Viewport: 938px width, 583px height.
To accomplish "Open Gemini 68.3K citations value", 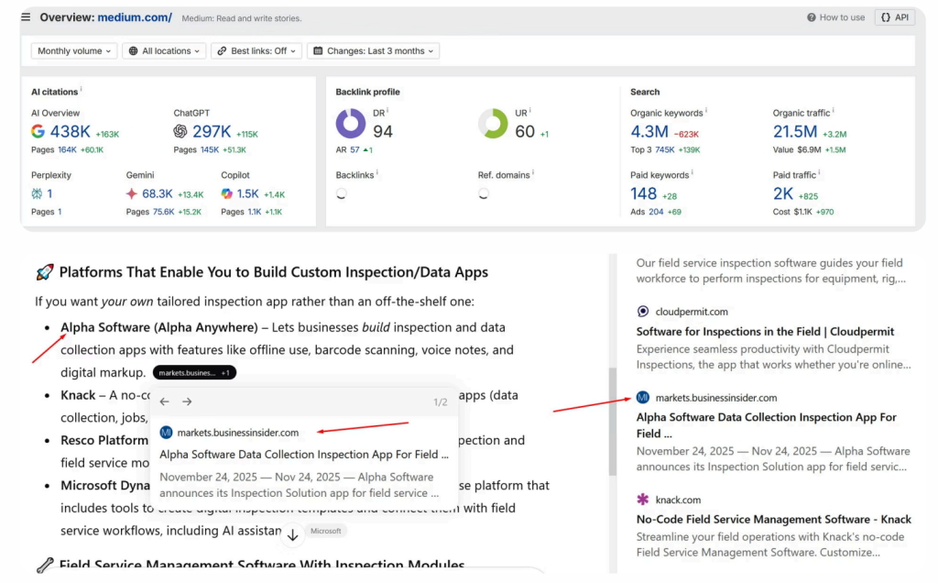I will tap(158, 193).
